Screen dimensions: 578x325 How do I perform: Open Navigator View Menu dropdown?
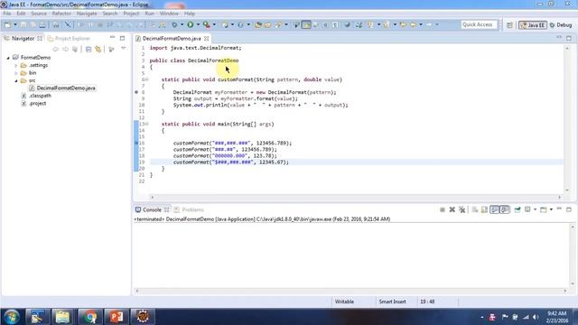(124, 49)
